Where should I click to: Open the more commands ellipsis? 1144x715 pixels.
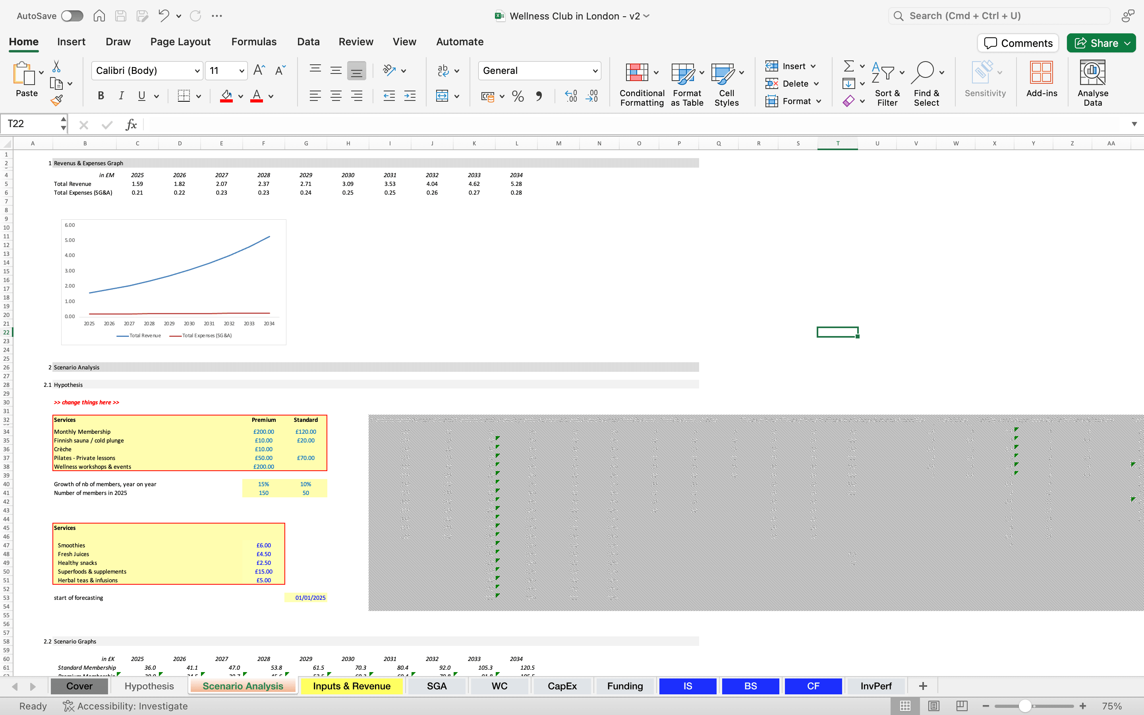tap(217, 15)
